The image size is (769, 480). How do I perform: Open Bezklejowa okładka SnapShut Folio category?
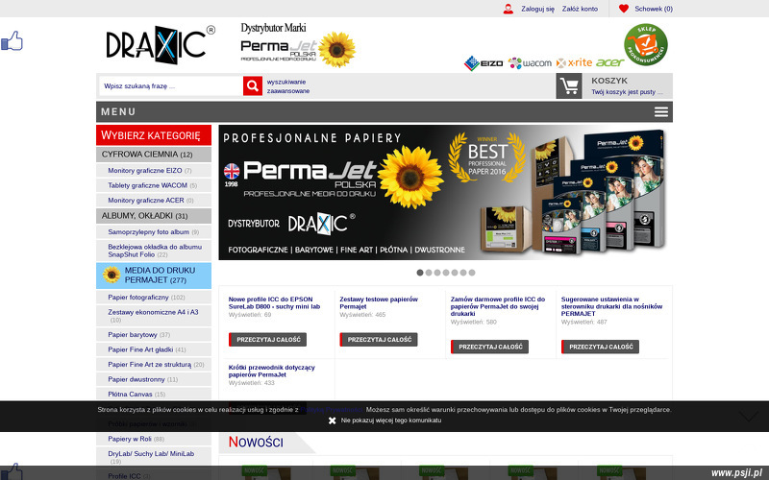coord(154,251)
